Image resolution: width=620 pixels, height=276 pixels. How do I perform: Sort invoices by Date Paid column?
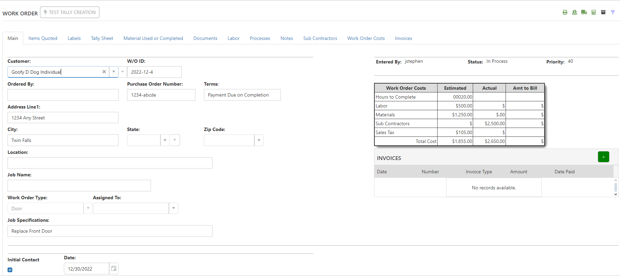(x=564, y=172)
